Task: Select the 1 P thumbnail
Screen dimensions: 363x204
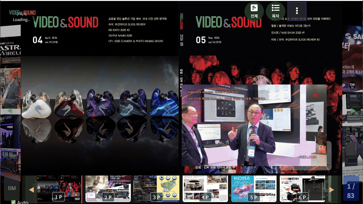Action: [59, 189]
